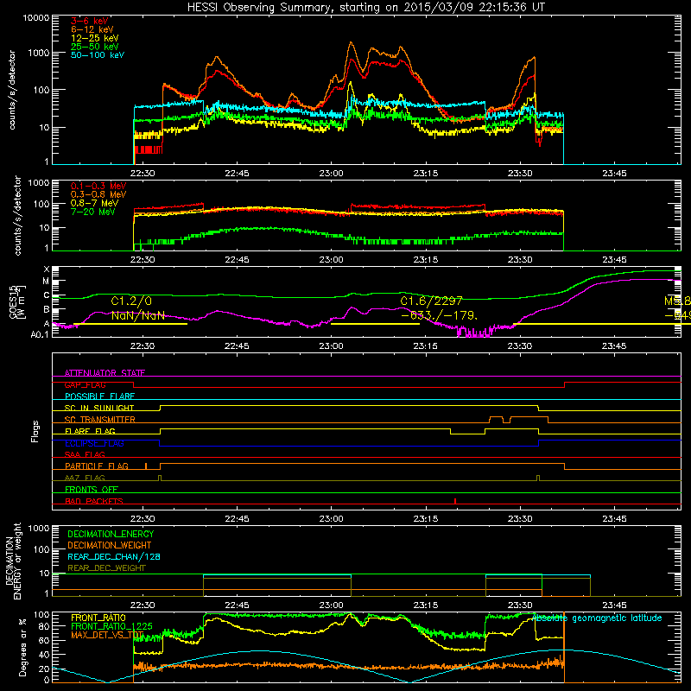Click the 0.3-0.8 MeV legend entry
691x691 pixels.
point(98,194)
